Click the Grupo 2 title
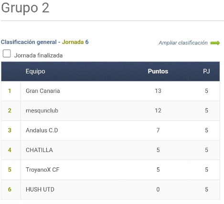Viewport: 224px width, 204px height. [25, 8]
